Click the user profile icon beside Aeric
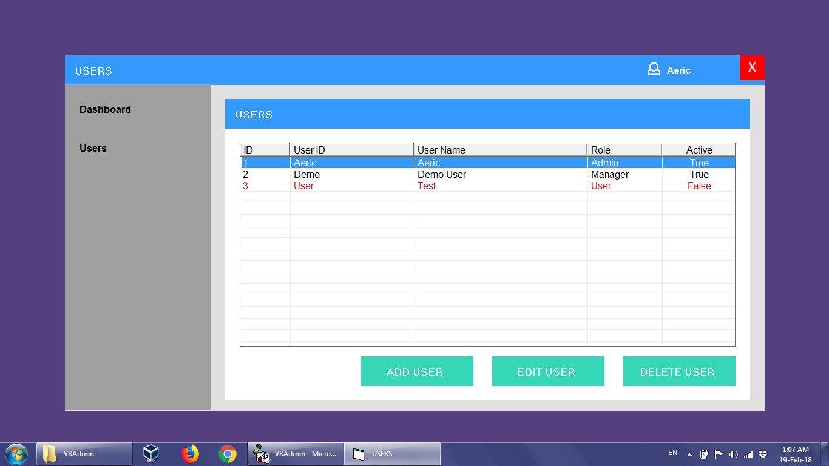The width and height of the screenshot is (829, 466). 654,69
